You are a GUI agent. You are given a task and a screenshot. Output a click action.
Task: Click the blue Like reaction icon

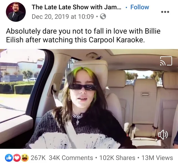point(8,158)
